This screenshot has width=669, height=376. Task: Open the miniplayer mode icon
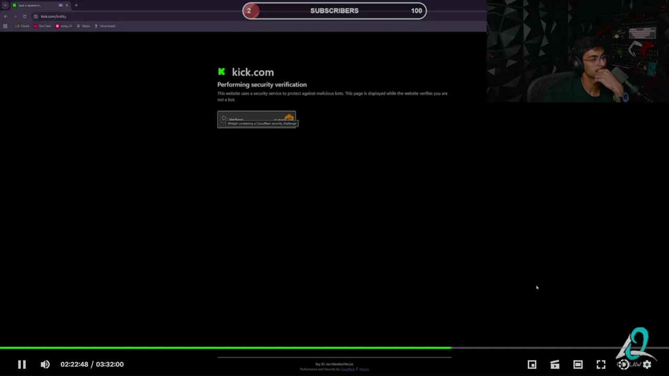pos(532,365)
